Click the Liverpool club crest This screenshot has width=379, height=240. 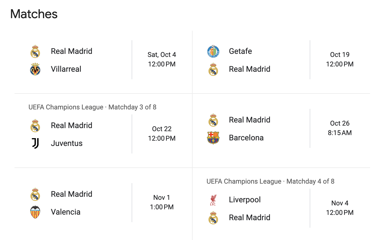(x=213, y=200)
